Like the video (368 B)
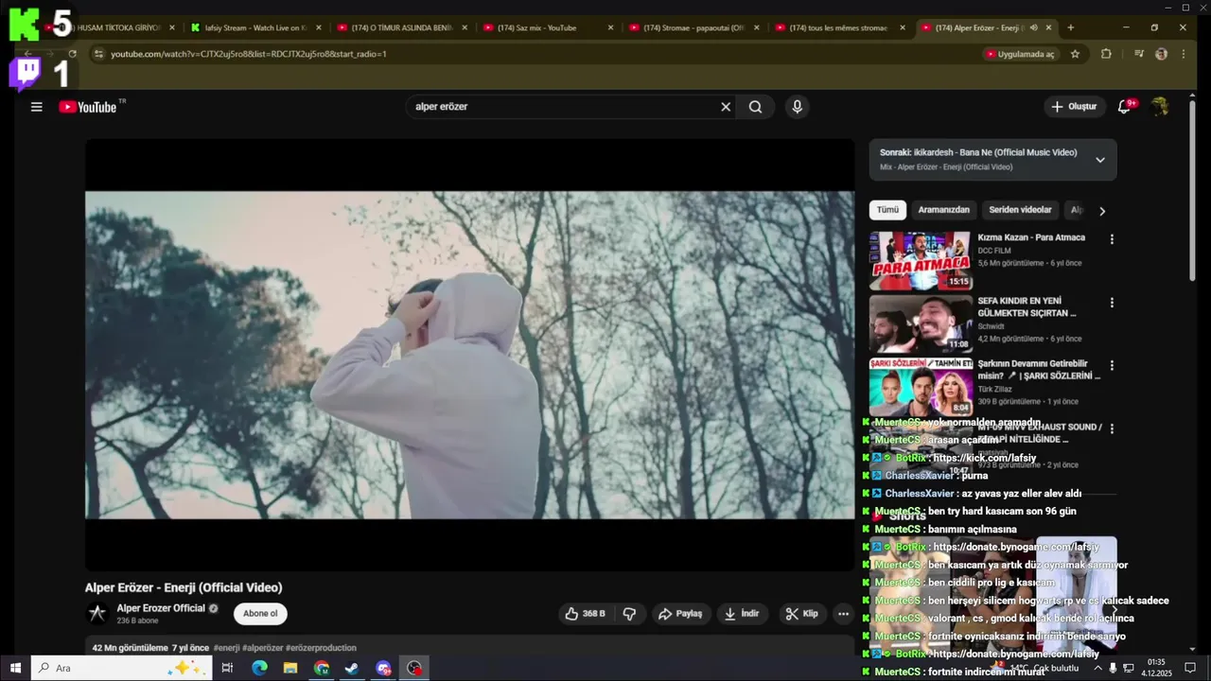This screenshot has height=681, width=1211. (x=585, y=614)
